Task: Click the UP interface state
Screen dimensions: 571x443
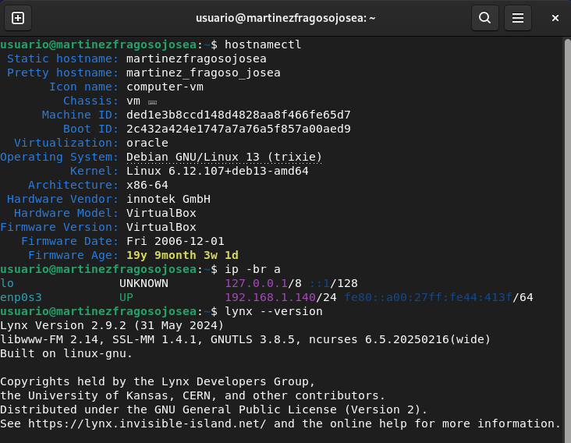Action: pyautogui.click(x=126, y=297)
